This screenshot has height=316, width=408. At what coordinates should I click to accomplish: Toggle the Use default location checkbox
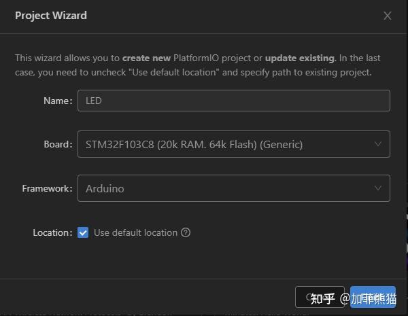[x=83, y=232]
